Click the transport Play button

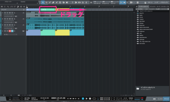point(87,99)
